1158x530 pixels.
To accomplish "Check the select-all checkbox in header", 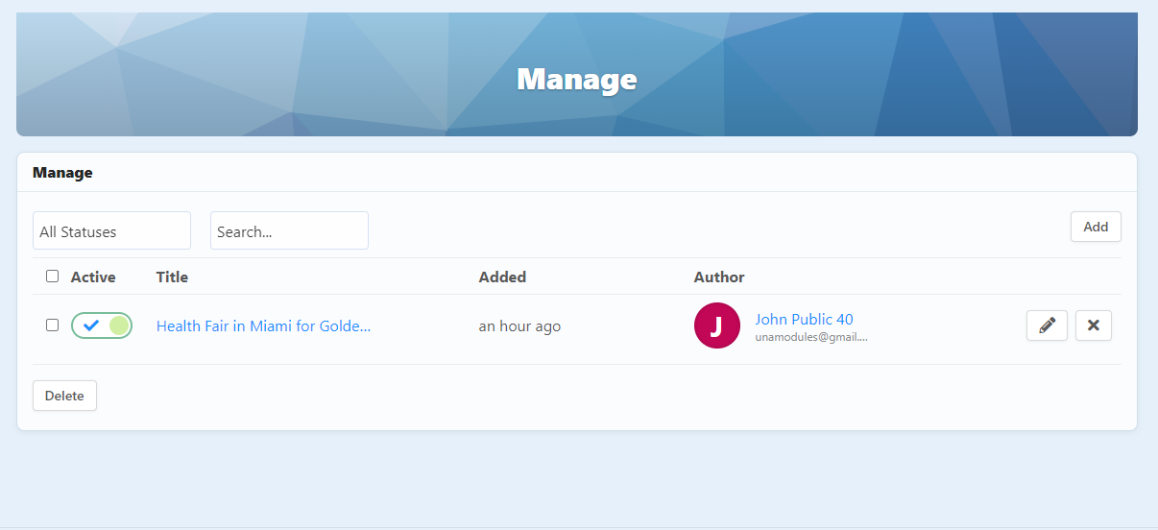I will pyautogui.click(x=52, y=277).
